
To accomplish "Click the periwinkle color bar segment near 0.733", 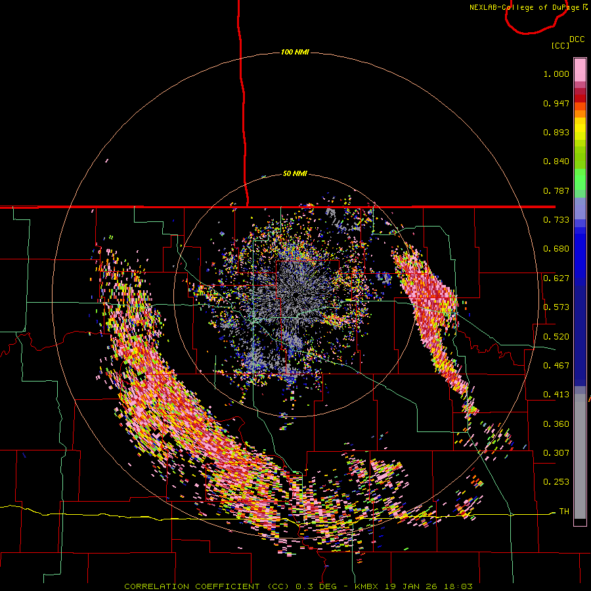I will pyautogui.click(x=580, y=208).
